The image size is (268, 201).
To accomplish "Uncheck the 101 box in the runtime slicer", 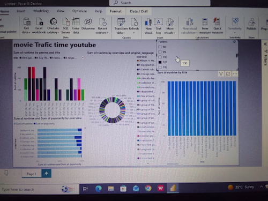I will tap(160, 62).
